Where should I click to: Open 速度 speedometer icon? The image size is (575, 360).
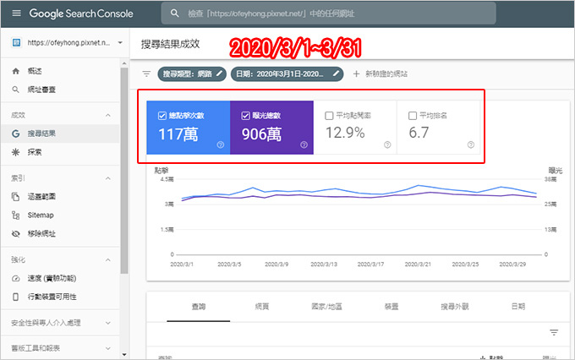click(x=16, y=278)
